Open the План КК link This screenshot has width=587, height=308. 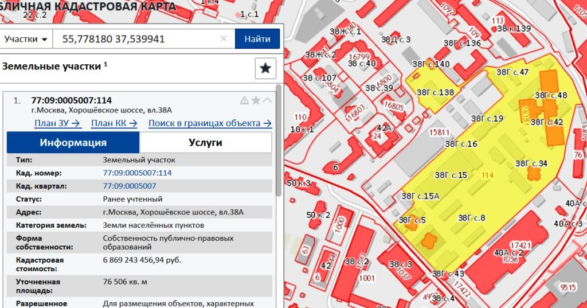(x=114, y=123)
